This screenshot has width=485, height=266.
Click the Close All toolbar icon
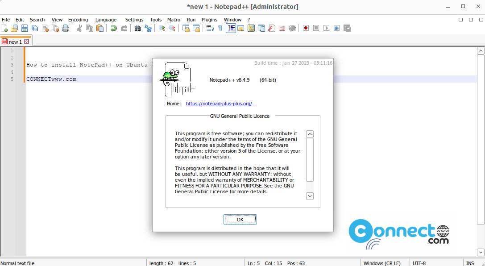tap(55, 29)
